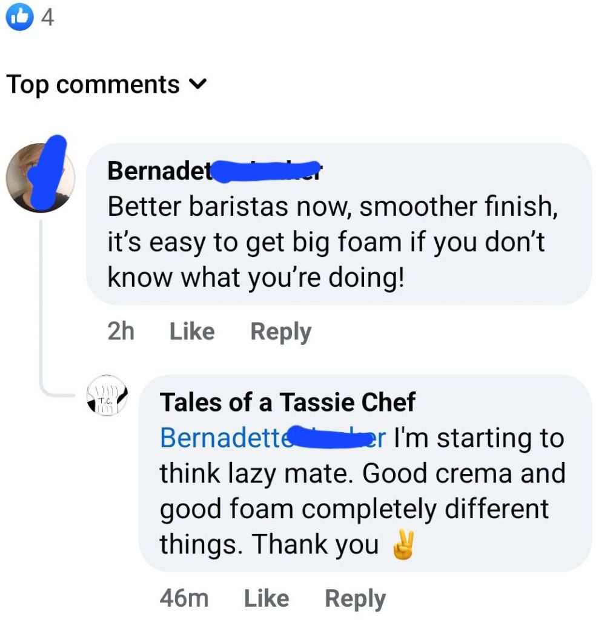This screenshot has width=613, height=620.
Task: Click the 'Thank you' text in reply
Action: [315, 544]
